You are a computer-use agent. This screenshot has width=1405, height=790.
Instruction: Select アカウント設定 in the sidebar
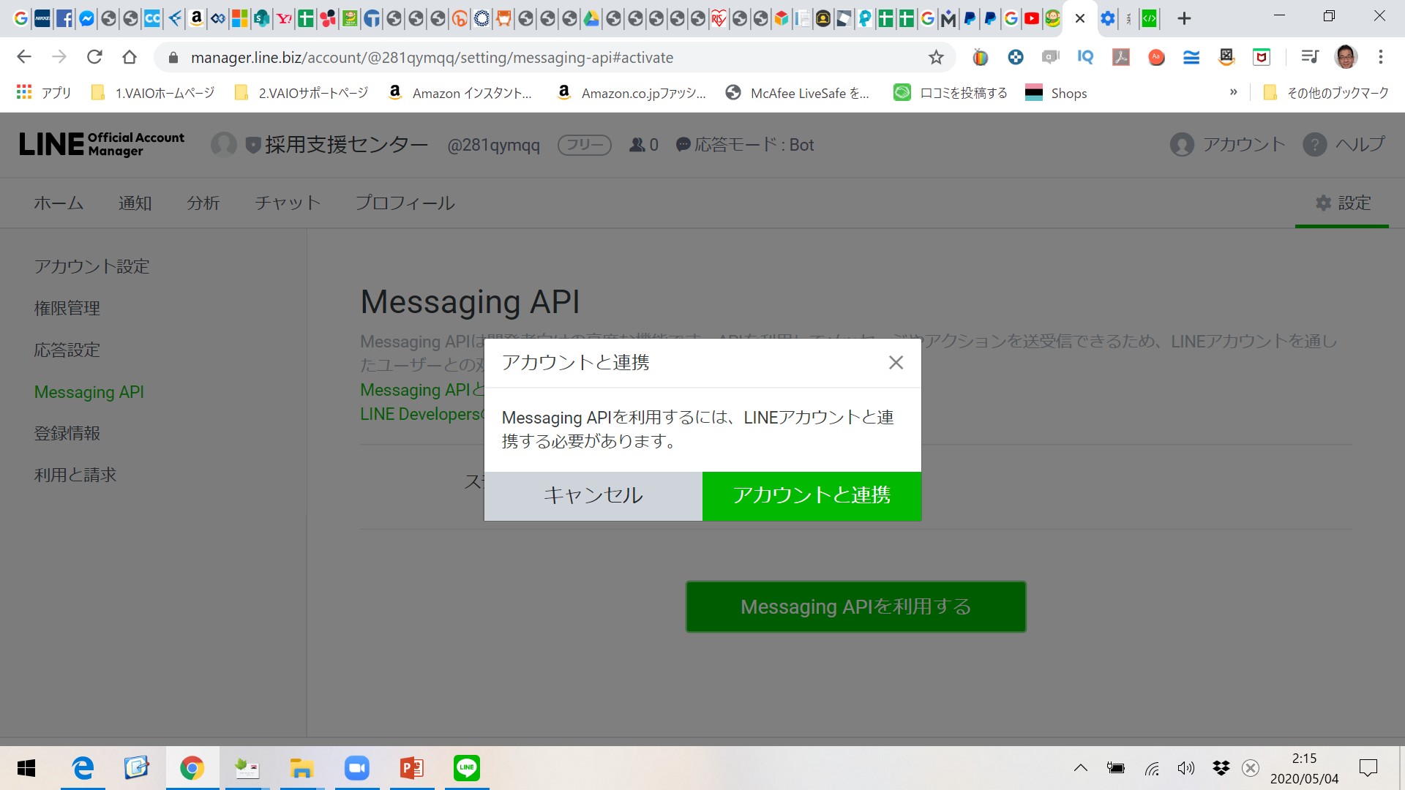click(91, 266)
